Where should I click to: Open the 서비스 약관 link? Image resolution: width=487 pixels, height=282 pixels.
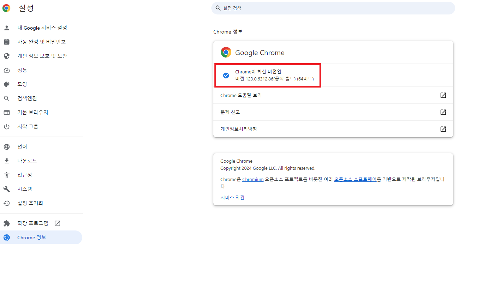pyautogui.click(x=232, y=198)
